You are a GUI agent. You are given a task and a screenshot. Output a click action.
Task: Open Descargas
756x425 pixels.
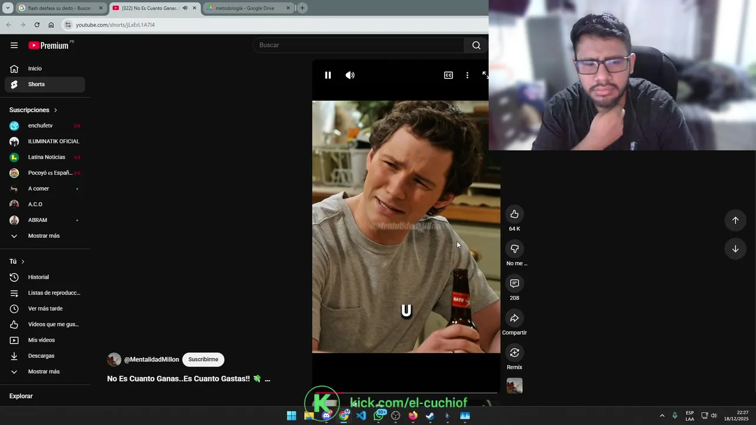coord(45,356)
